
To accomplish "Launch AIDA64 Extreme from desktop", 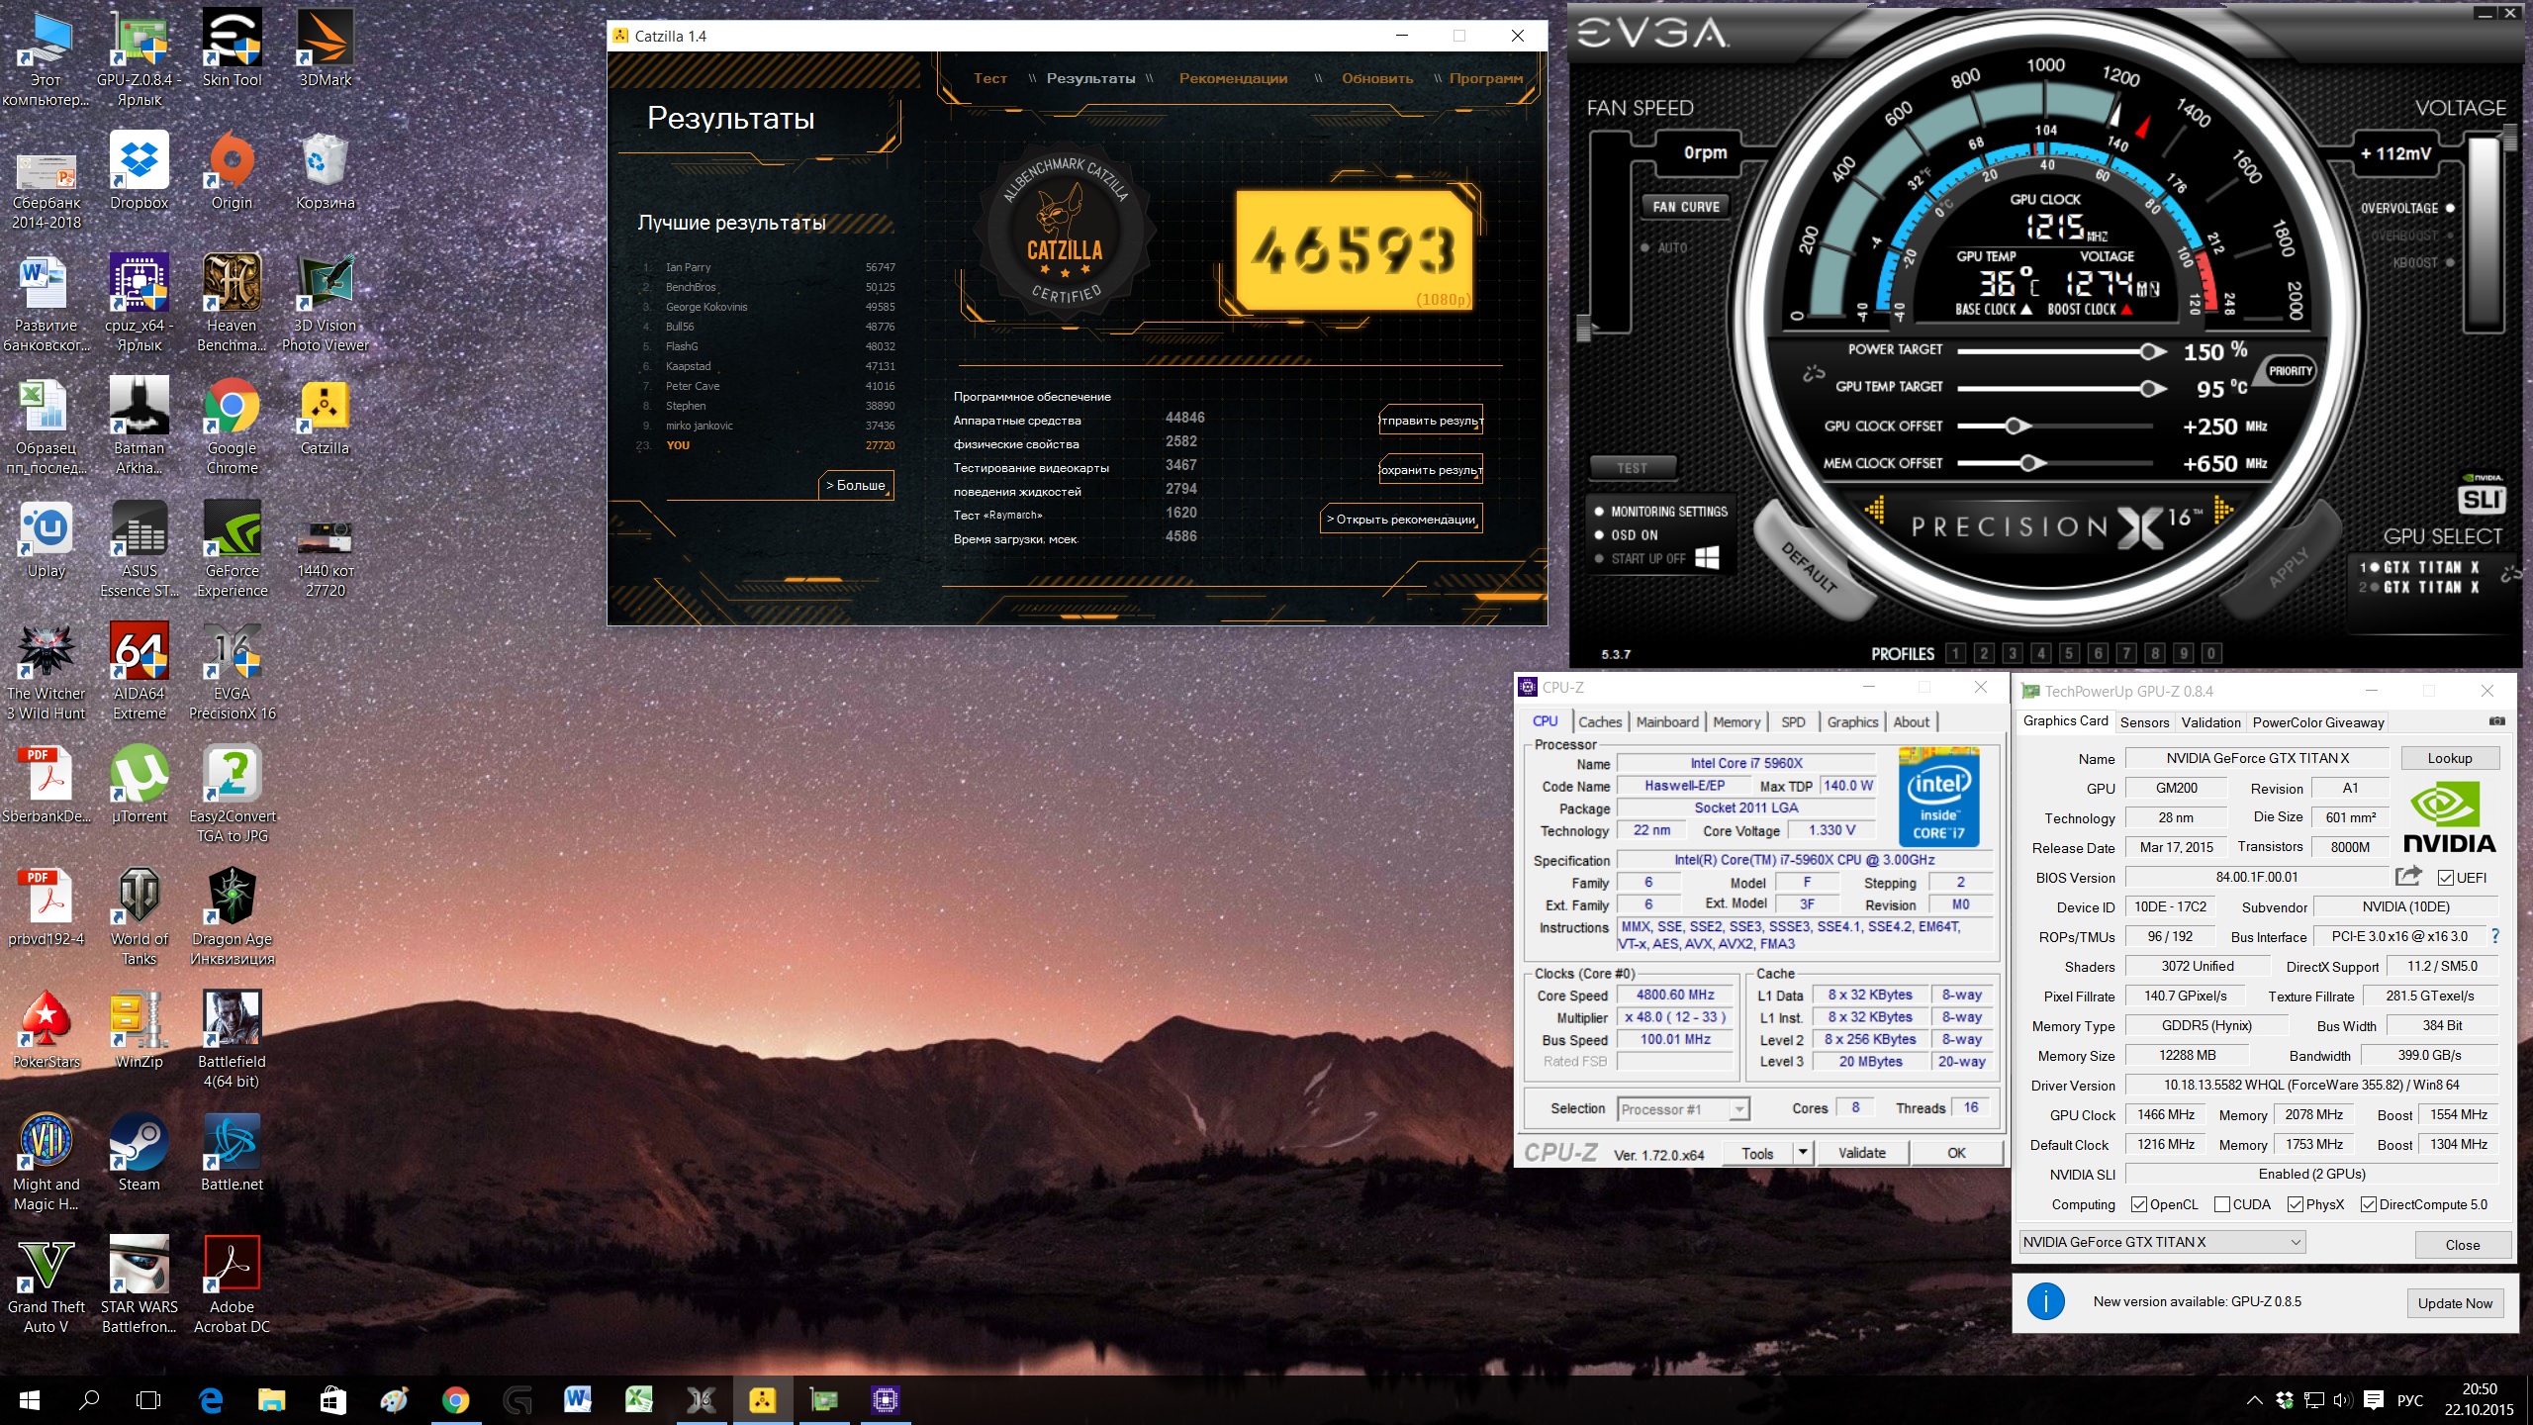I will pos(140,670).
